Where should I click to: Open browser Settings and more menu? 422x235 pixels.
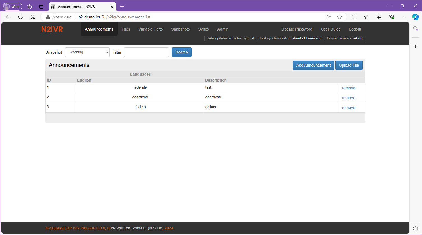coord(404,17)
